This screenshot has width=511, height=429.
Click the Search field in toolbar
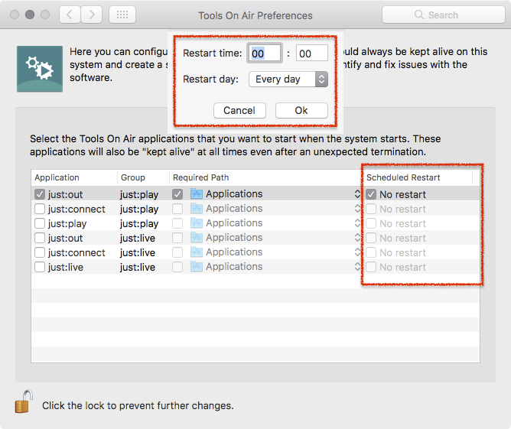click(x=443, y=15)
